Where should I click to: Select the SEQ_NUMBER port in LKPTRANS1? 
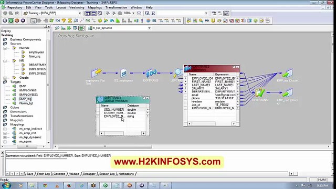click(x=114, y=110)
